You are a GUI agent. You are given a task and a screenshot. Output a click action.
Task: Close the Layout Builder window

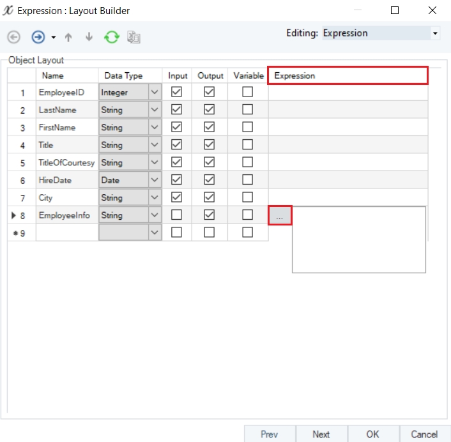click(432, 10)
